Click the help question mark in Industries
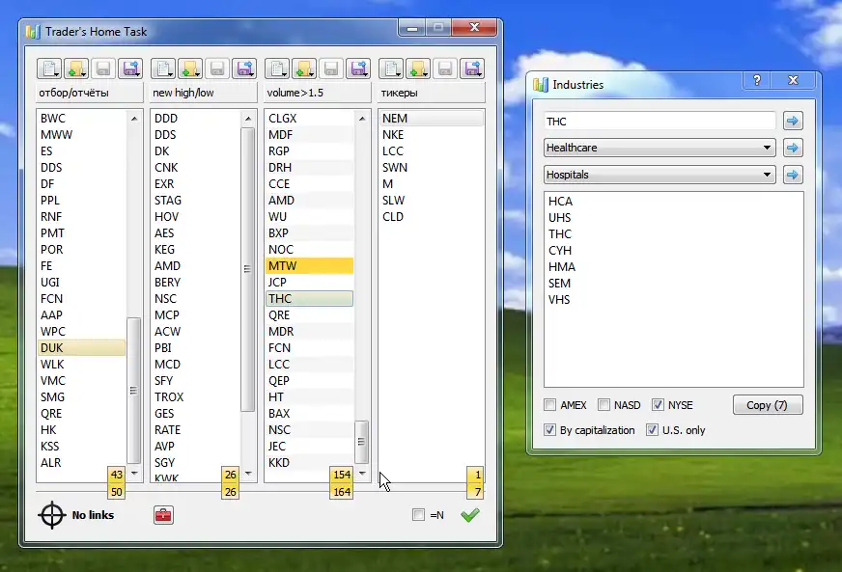The width and height of the screenshot is (842, 572). point(757,80)
